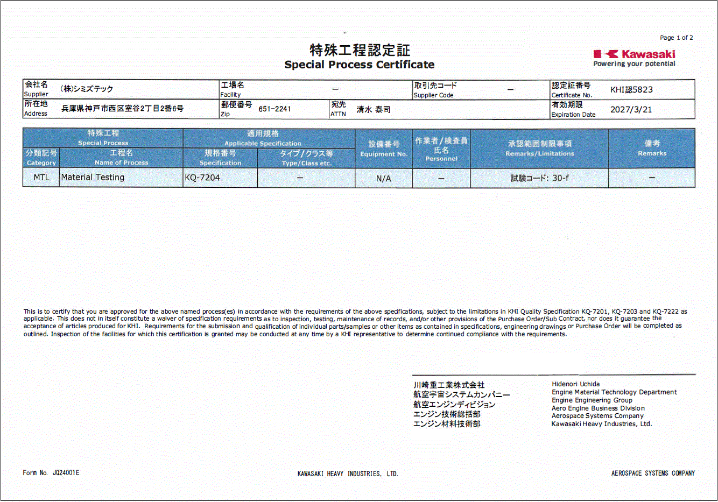
Task: Click the certification statement paragraph
Action: [x=355, y=323]
